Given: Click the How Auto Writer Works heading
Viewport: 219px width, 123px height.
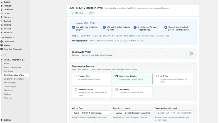Looking at the screenshot, I should point(85,23).
